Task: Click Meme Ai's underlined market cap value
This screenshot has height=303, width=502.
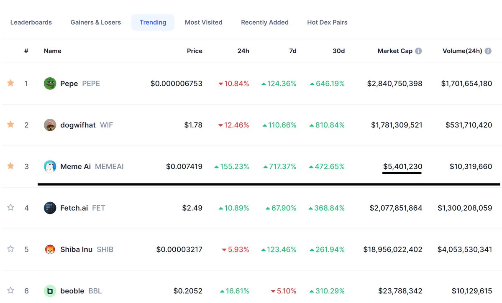Action: point(402,166)
